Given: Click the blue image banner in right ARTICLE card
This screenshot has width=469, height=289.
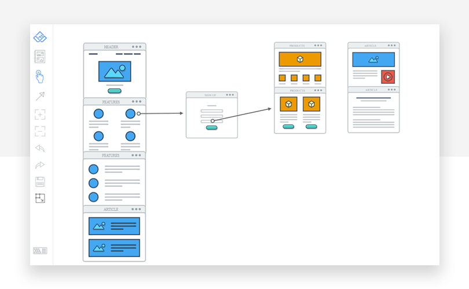Looking at the screenshot, I should tap(373, 60).
